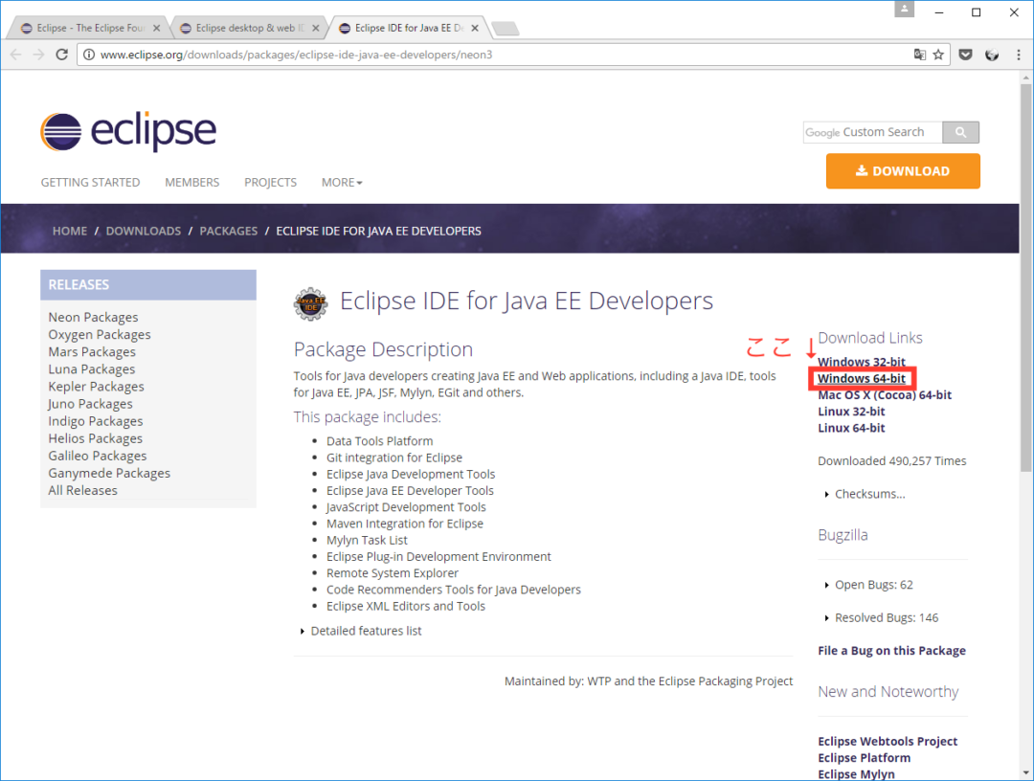The height and width of the screenshot is (781, 1034).
Task: Click the browser forward arrow
Action: (39, 55)
